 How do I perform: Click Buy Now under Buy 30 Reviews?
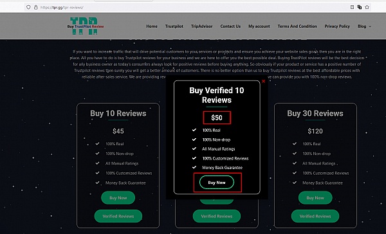(315, 198)
